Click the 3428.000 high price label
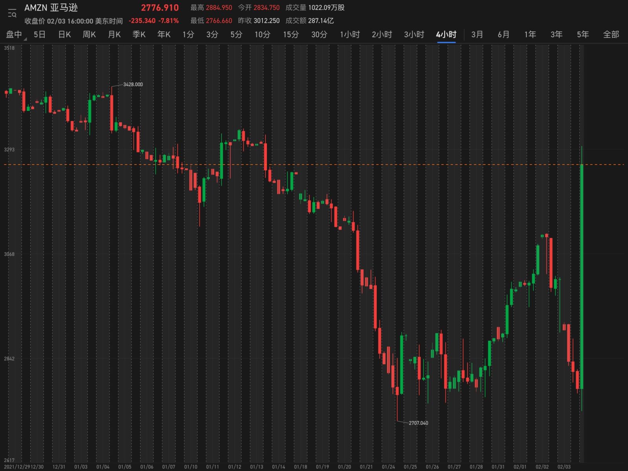Screen dimensions: 628x471 pyautogui.click(x=133, y=84)
